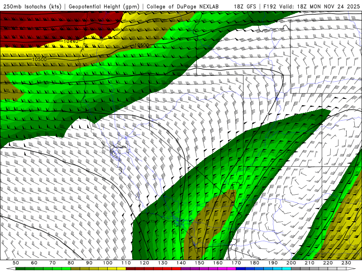Click the rightmost 10500 contour label
362x271 pixels.
142,46
